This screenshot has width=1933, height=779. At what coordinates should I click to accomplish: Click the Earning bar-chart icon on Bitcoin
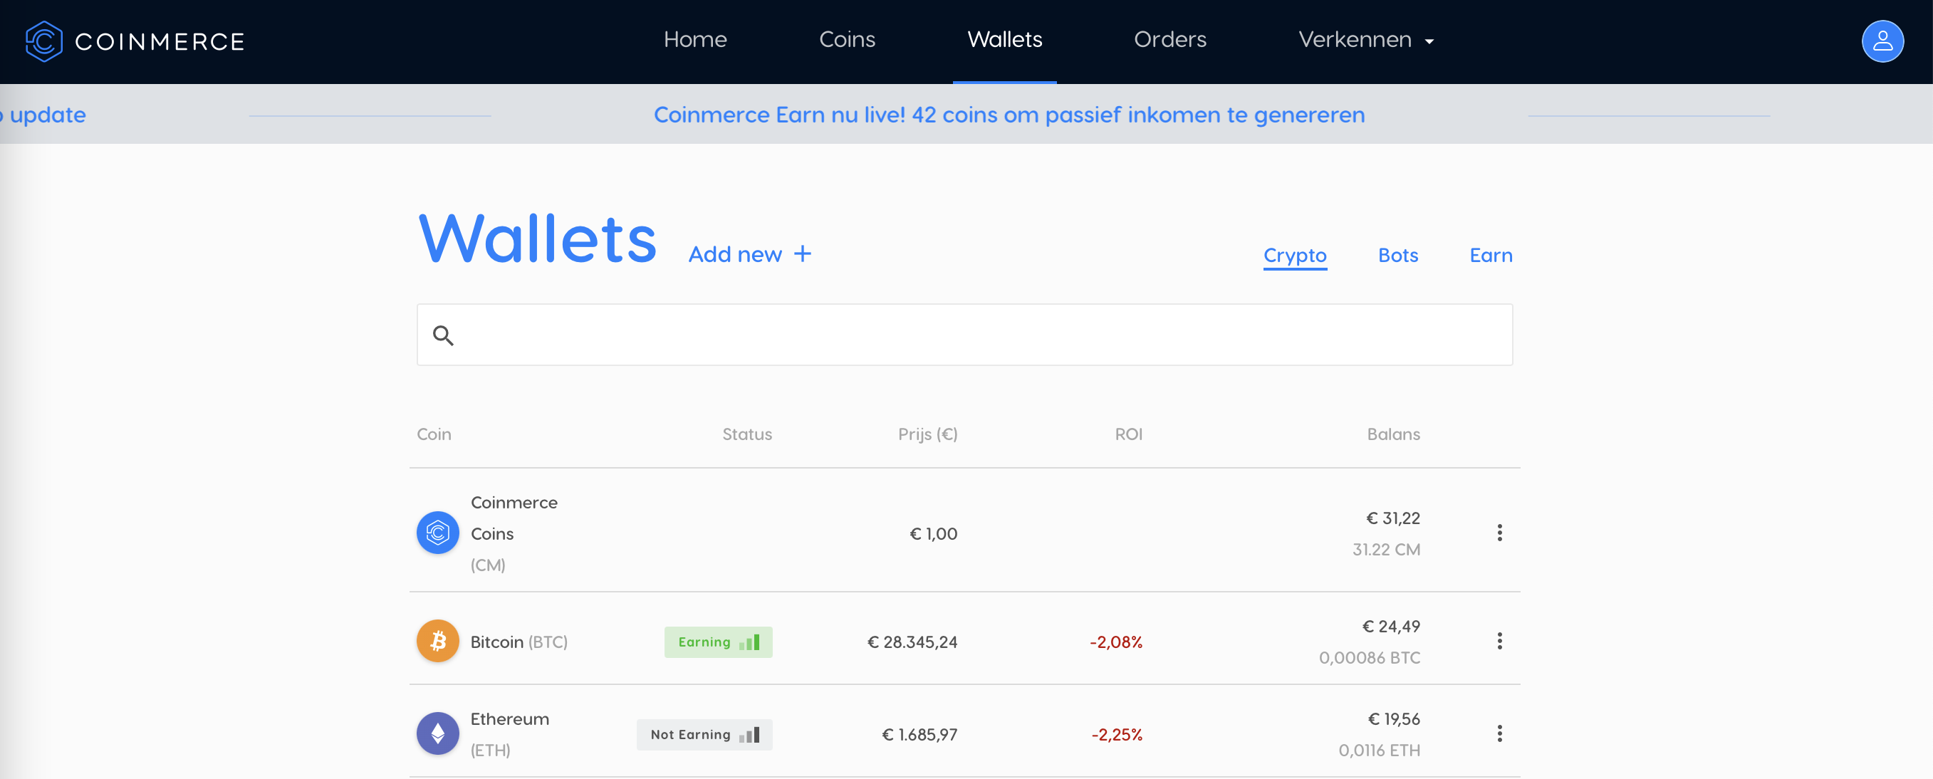coord(749,642)
